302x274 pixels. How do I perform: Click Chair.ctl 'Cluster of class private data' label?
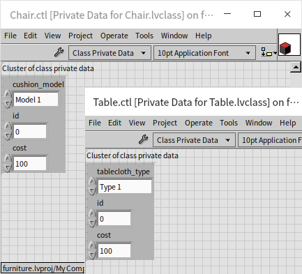(48, 68)
